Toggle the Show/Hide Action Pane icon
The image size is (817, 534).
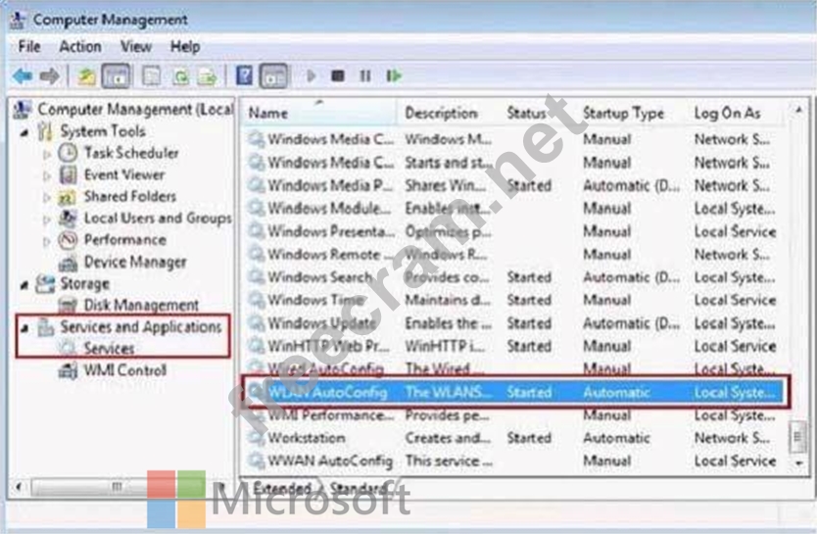click(274, 76)
